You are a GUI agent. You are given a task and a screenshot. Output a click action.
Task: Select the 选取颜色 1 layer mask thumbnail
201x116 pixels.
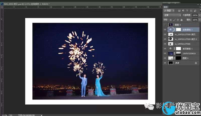(x=178, y=30)
